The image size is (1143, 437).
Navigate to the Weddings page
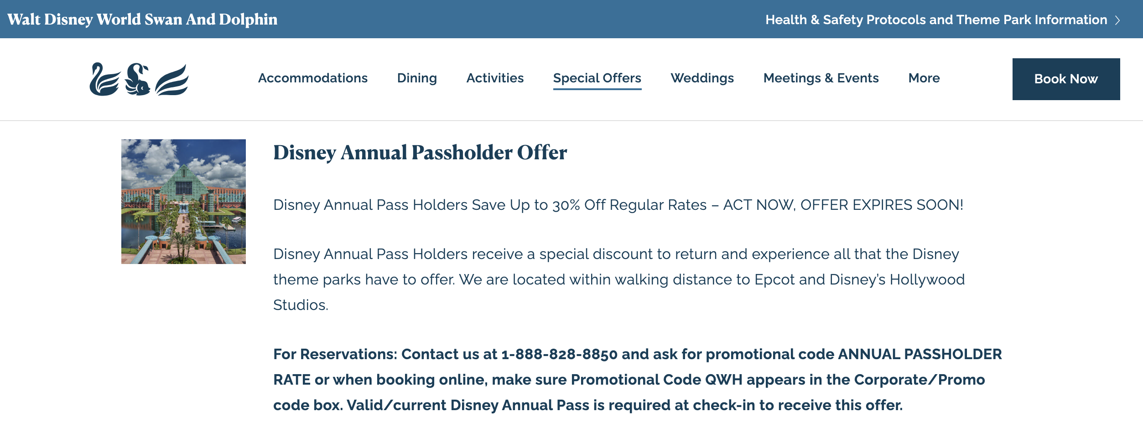tap(702, 78)
